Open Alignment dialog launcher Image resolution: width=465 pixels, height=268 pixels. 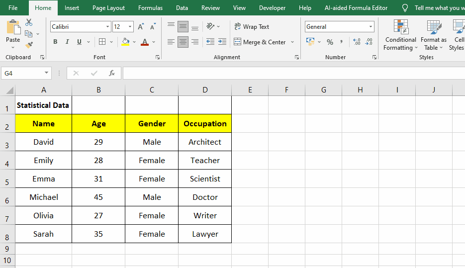click(297, 57)
